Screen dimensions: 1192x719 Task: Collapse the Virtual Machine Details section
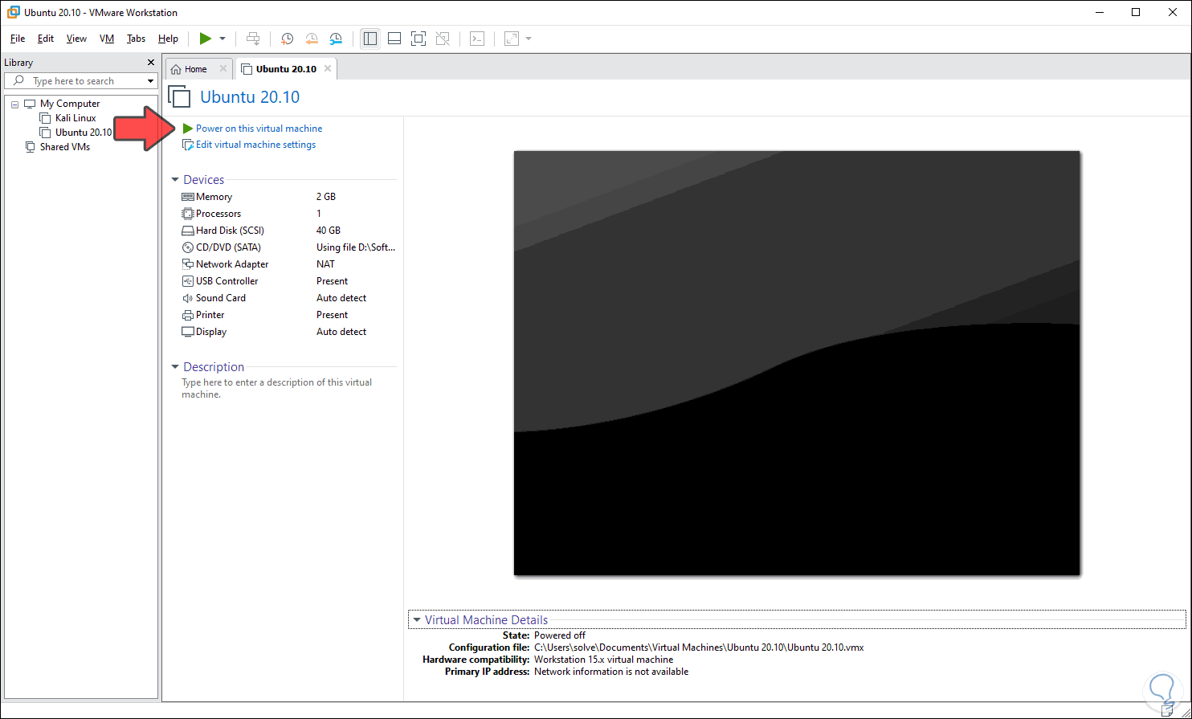click(x=417, y=620)
